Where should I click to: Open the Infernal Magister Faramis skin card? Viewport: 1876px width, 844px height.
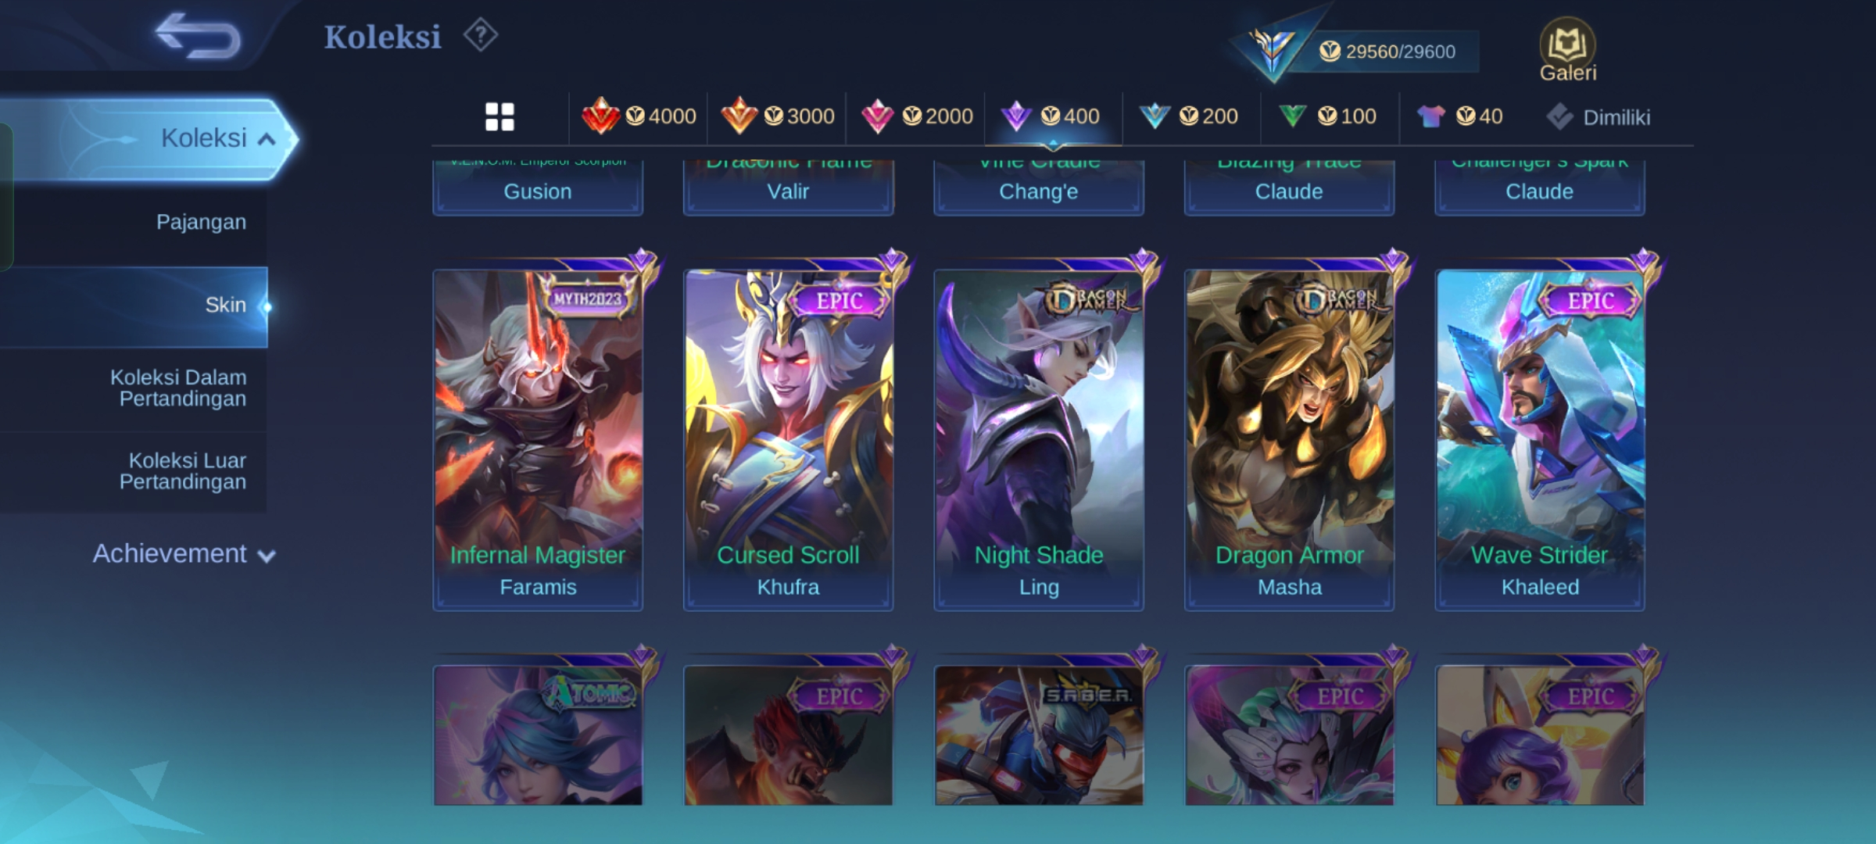point(538,439)
